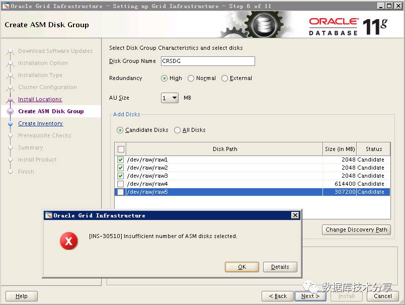
Task: Uncheck the /dev/raw/raw1 disk checkbox
Action: (x=121, y=160)
